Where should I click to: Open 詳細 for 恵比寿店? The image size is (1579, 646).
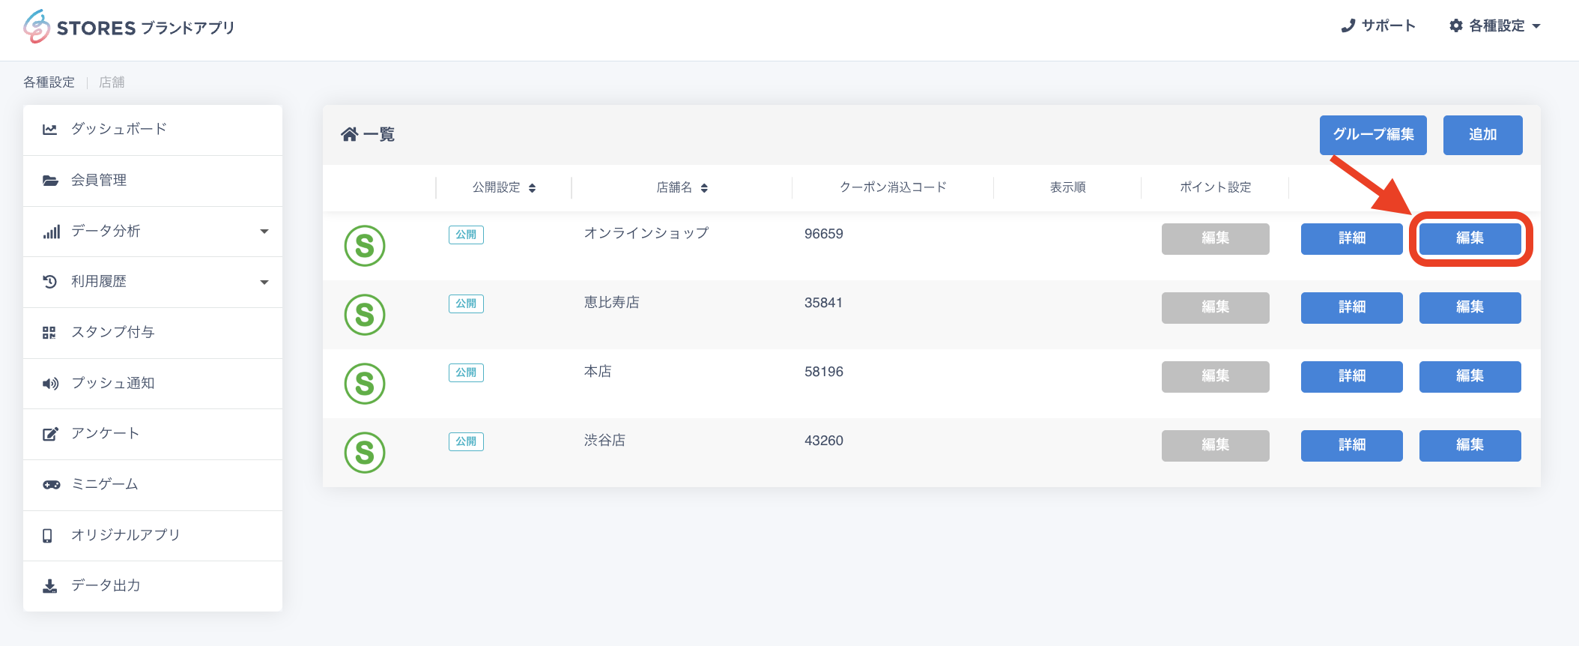pos(1352,308)
